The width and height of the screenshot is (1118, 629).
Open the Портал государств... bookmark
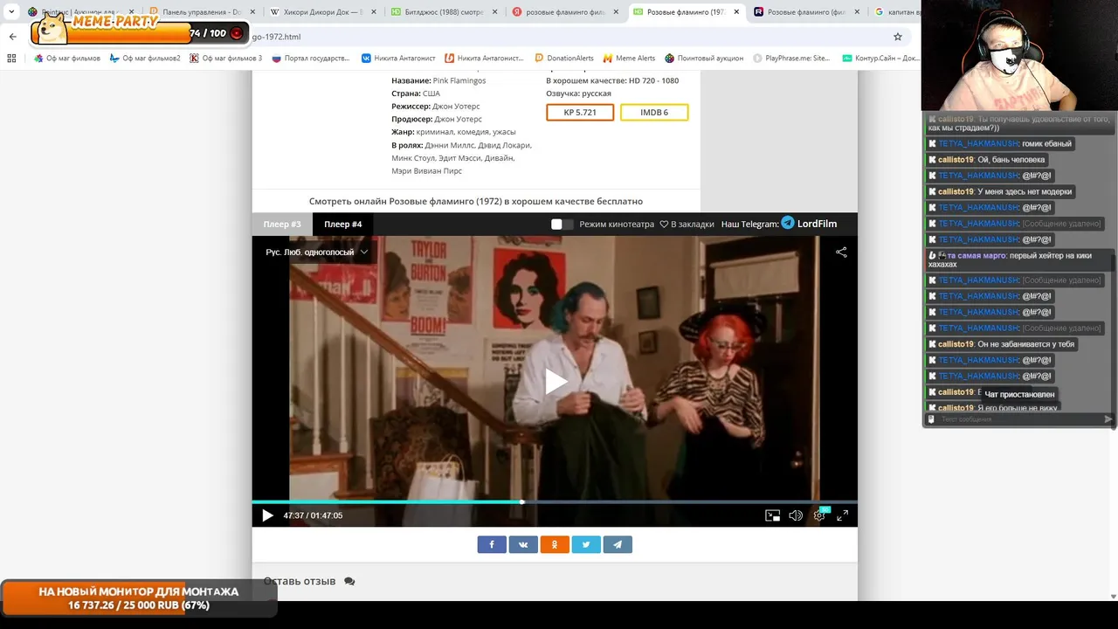311,59
